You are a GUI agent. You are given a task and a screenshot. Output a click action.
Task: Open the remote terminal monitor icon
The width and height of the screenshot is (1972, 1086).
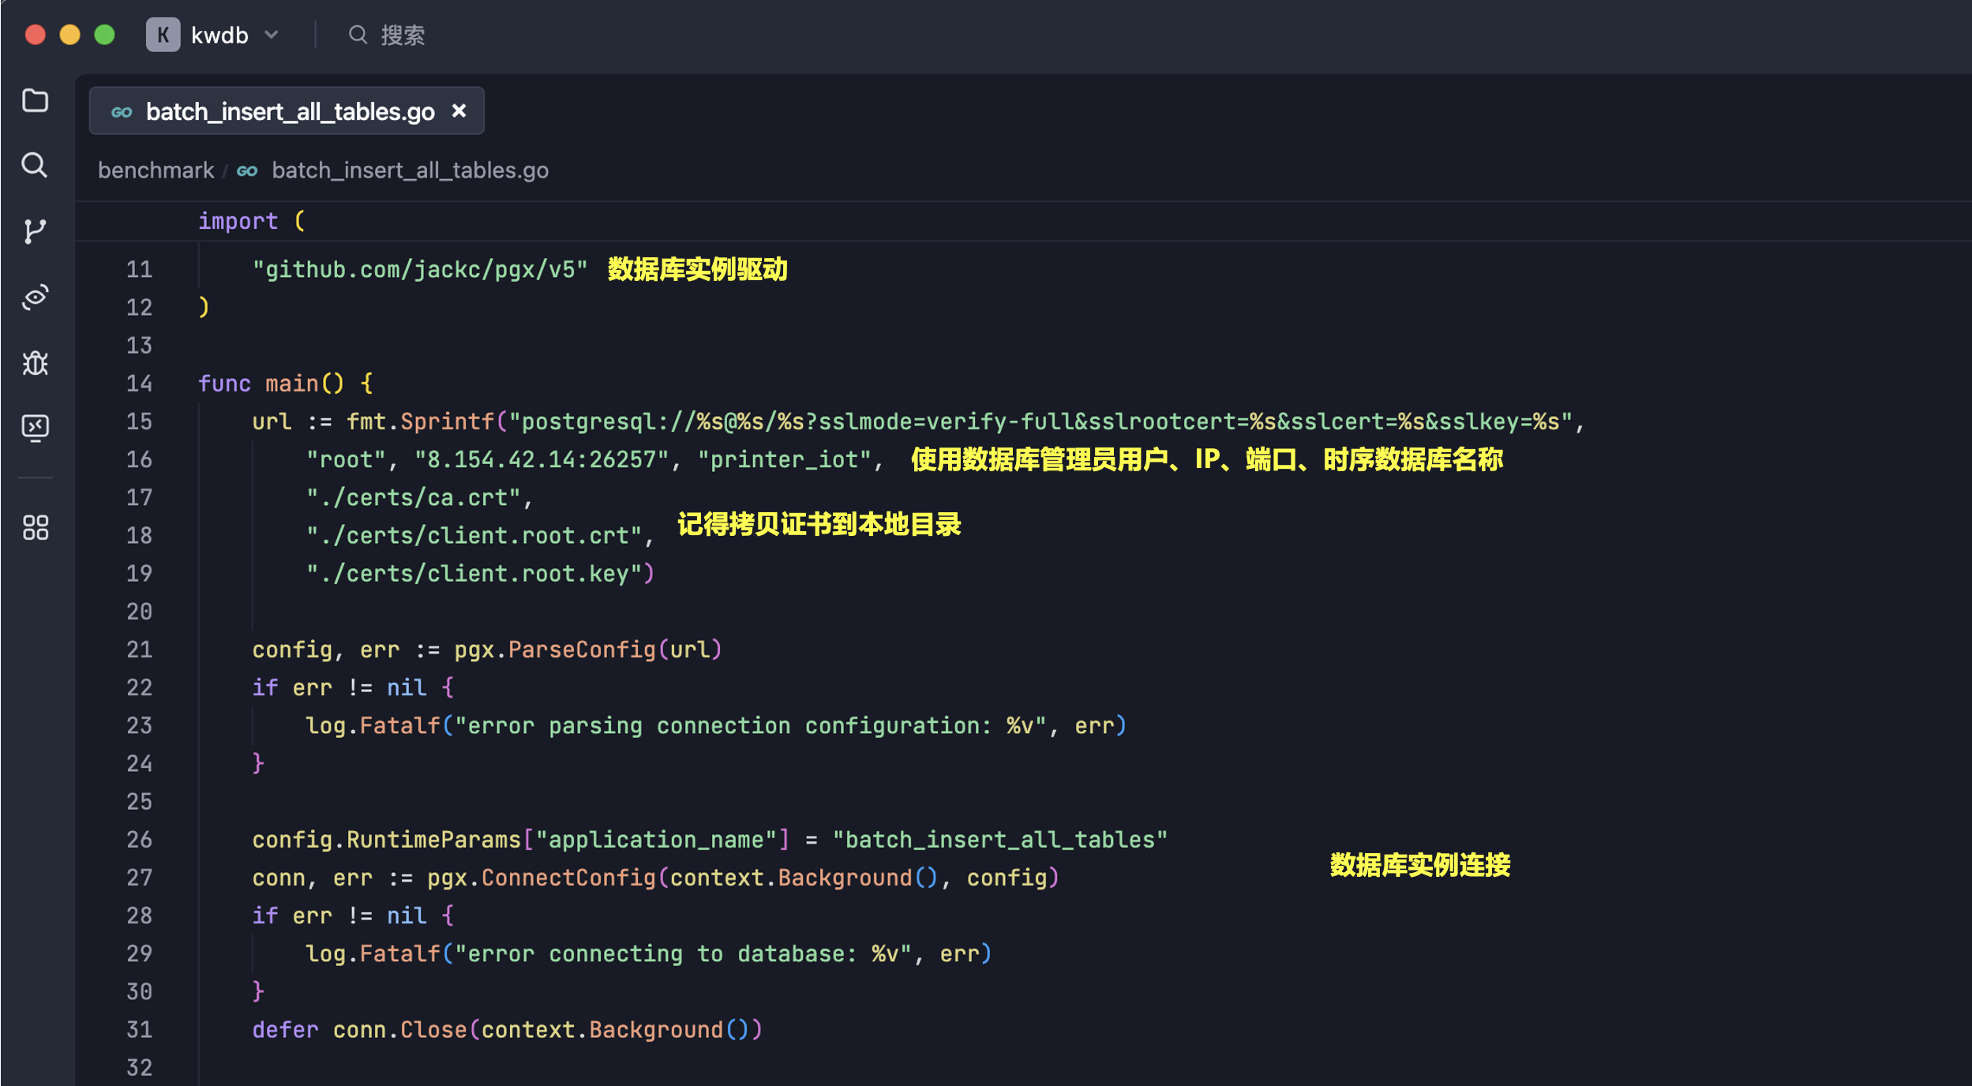point(36,428)
